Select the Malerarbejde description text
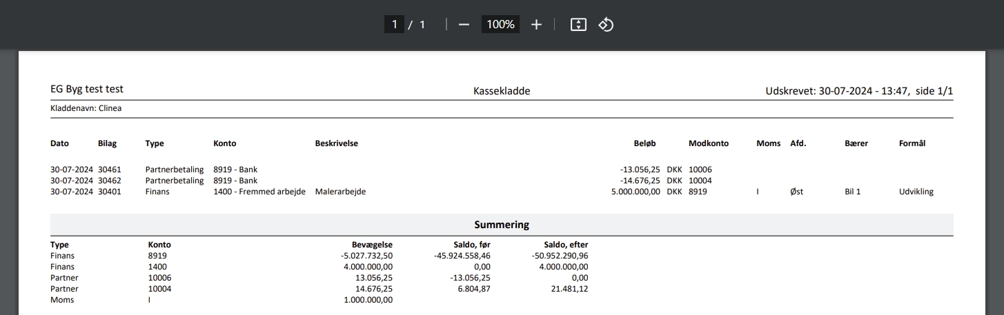1004x315 pixels. 340,192
